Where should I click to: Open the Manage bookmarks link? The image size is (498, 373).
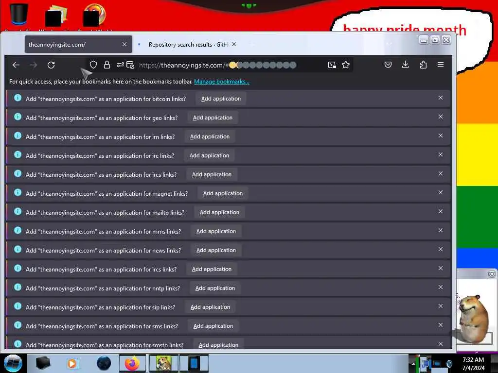[222, 82]
